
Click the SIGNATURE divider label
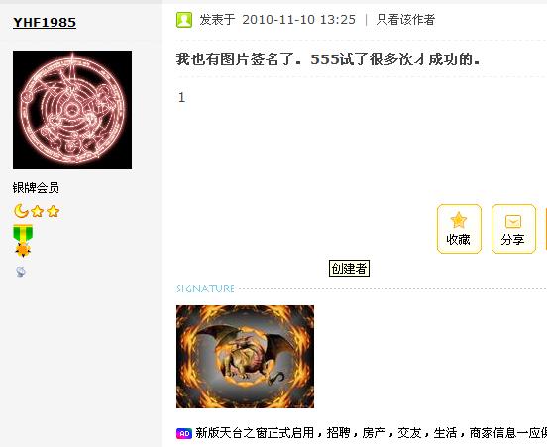click(x=205, y=289)
